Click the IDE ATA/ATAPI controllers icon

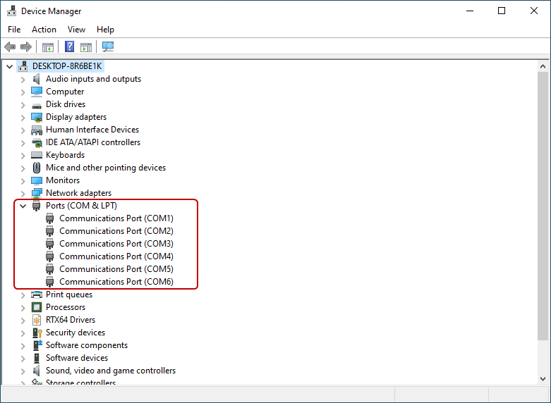tap(37, 142)
